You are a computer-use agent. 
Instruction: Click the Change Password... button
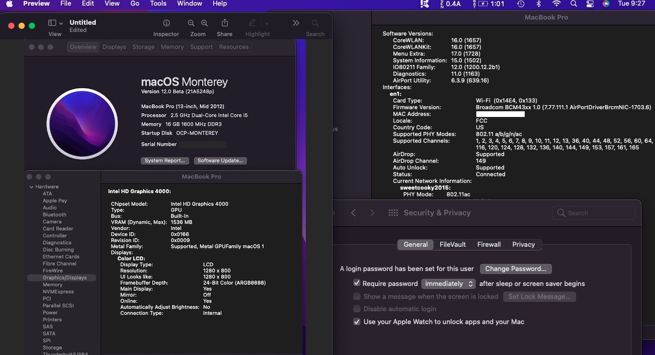[515, 269]
